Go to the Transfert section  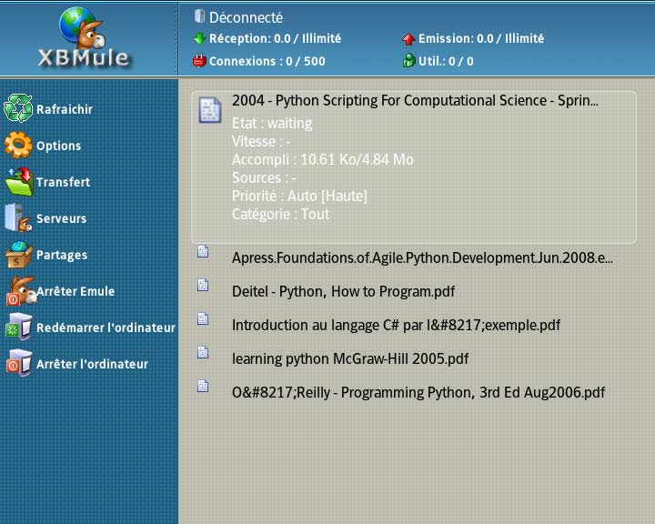point(63,182)
